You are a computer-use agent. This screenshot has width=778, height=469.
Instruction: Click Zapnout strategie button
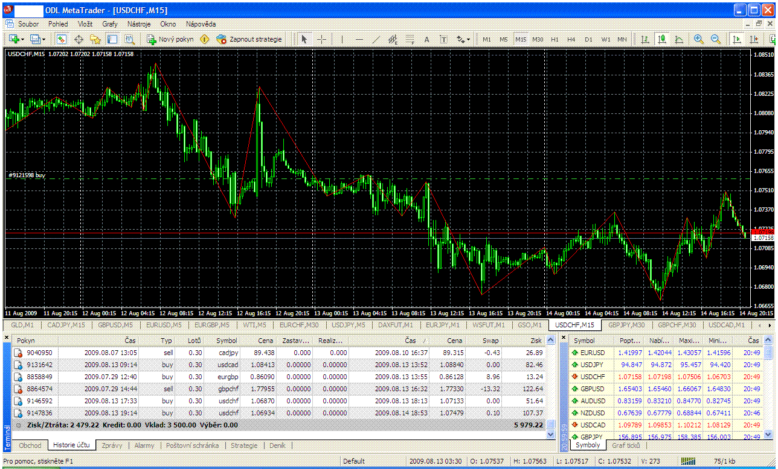coord(249,39)
